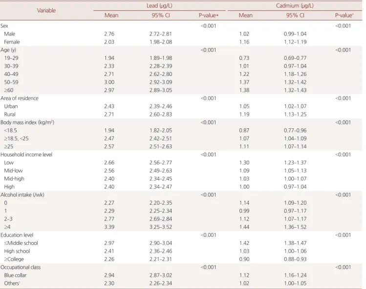The height and width of the screenshot is (289, 366).
Task: Select Male lead mean value 2.76
Action: click(109, 34)
